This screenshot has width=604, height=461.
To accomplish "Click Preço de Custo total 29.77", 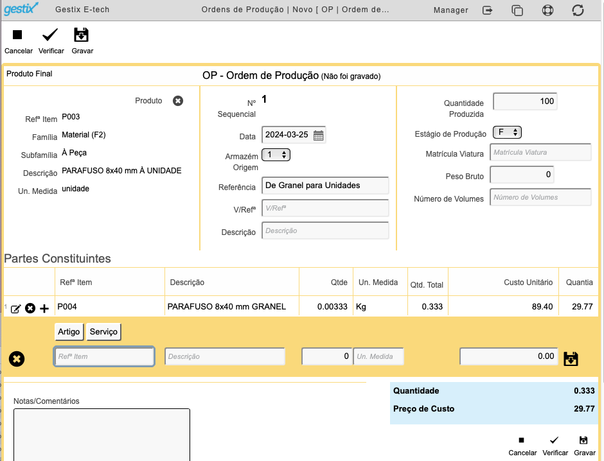I will point(584,408).
